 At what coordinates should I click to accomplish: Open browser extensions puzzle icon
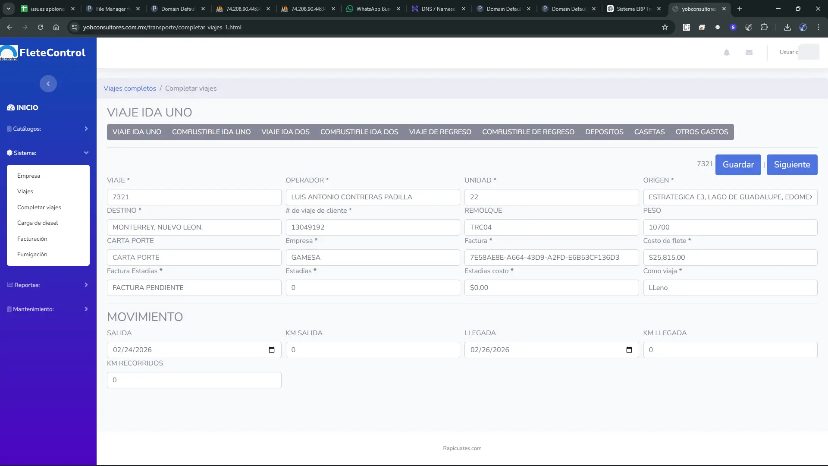[x=765, y=27]
